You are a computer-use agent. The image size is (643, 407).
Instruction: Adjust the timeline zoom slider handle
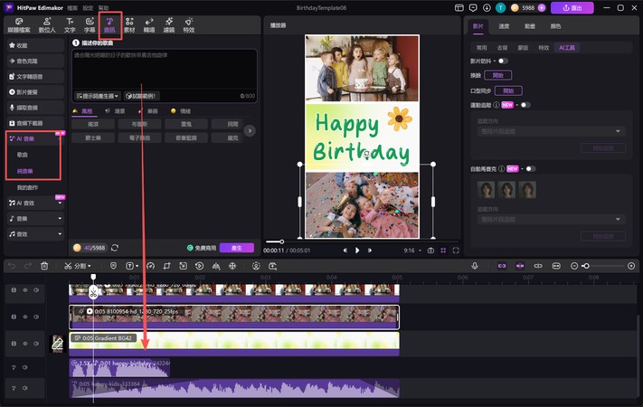click(586, 266)
